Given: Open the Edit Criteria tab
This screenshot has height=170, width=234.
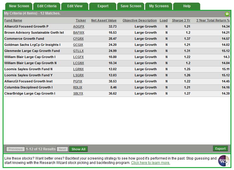Looking at the screenshot, I should [x=47, y=6].
